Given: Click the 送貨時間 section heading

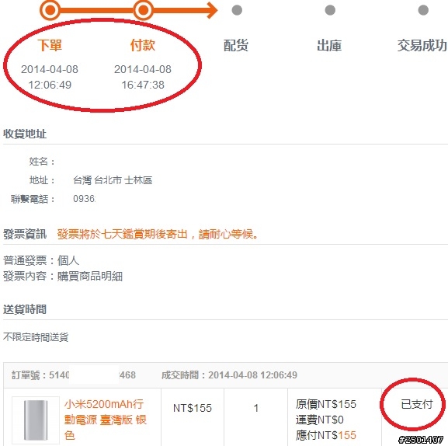Looking at the screenshot, I should [x=25, y=309].
